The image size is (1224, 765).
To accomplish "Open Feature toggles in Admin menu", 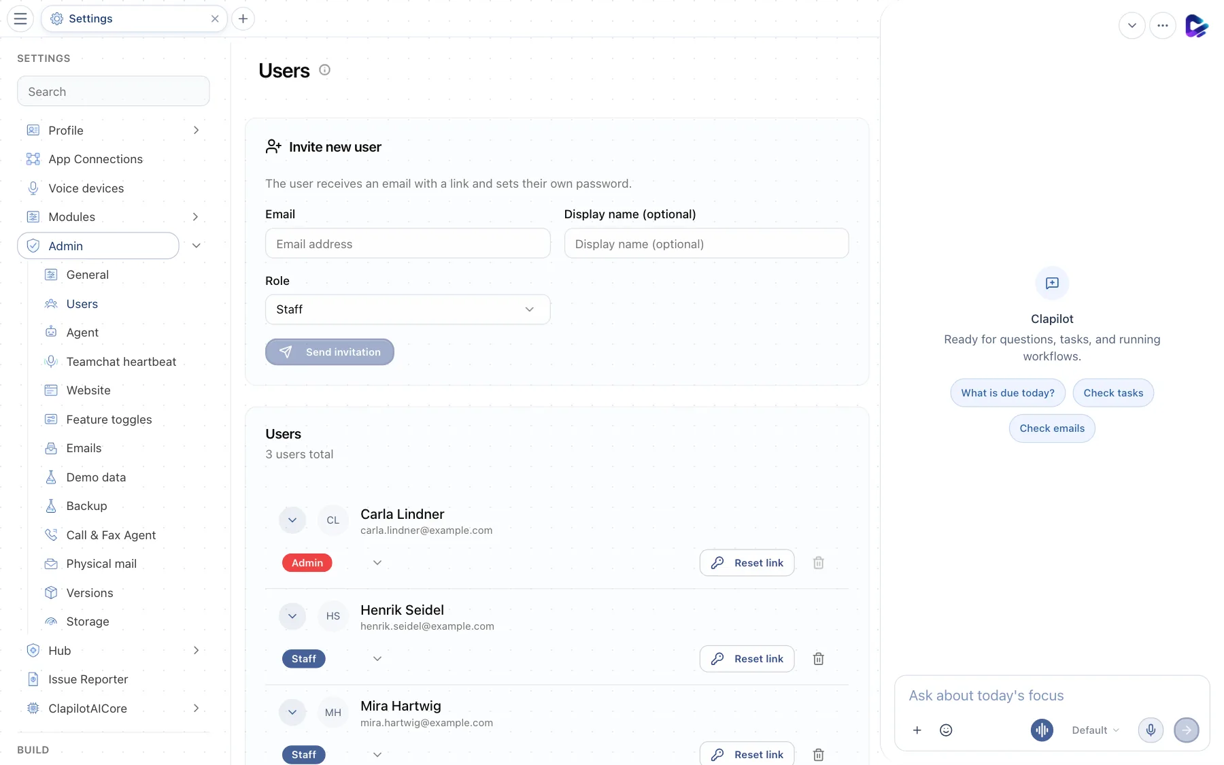I will (109, 420).
